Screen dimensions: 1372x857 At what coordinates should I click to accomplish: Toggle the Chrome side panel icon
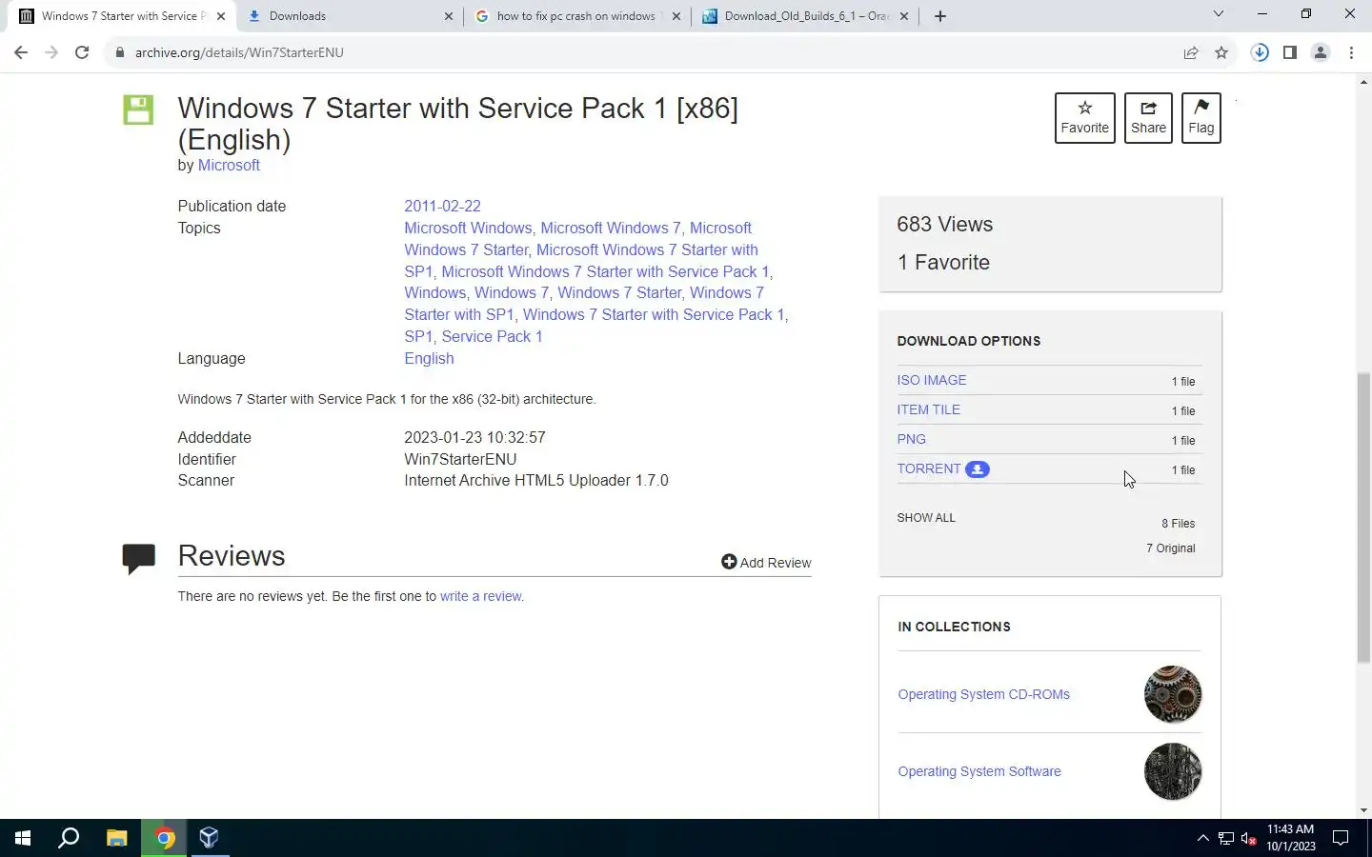pos(1290,52)
